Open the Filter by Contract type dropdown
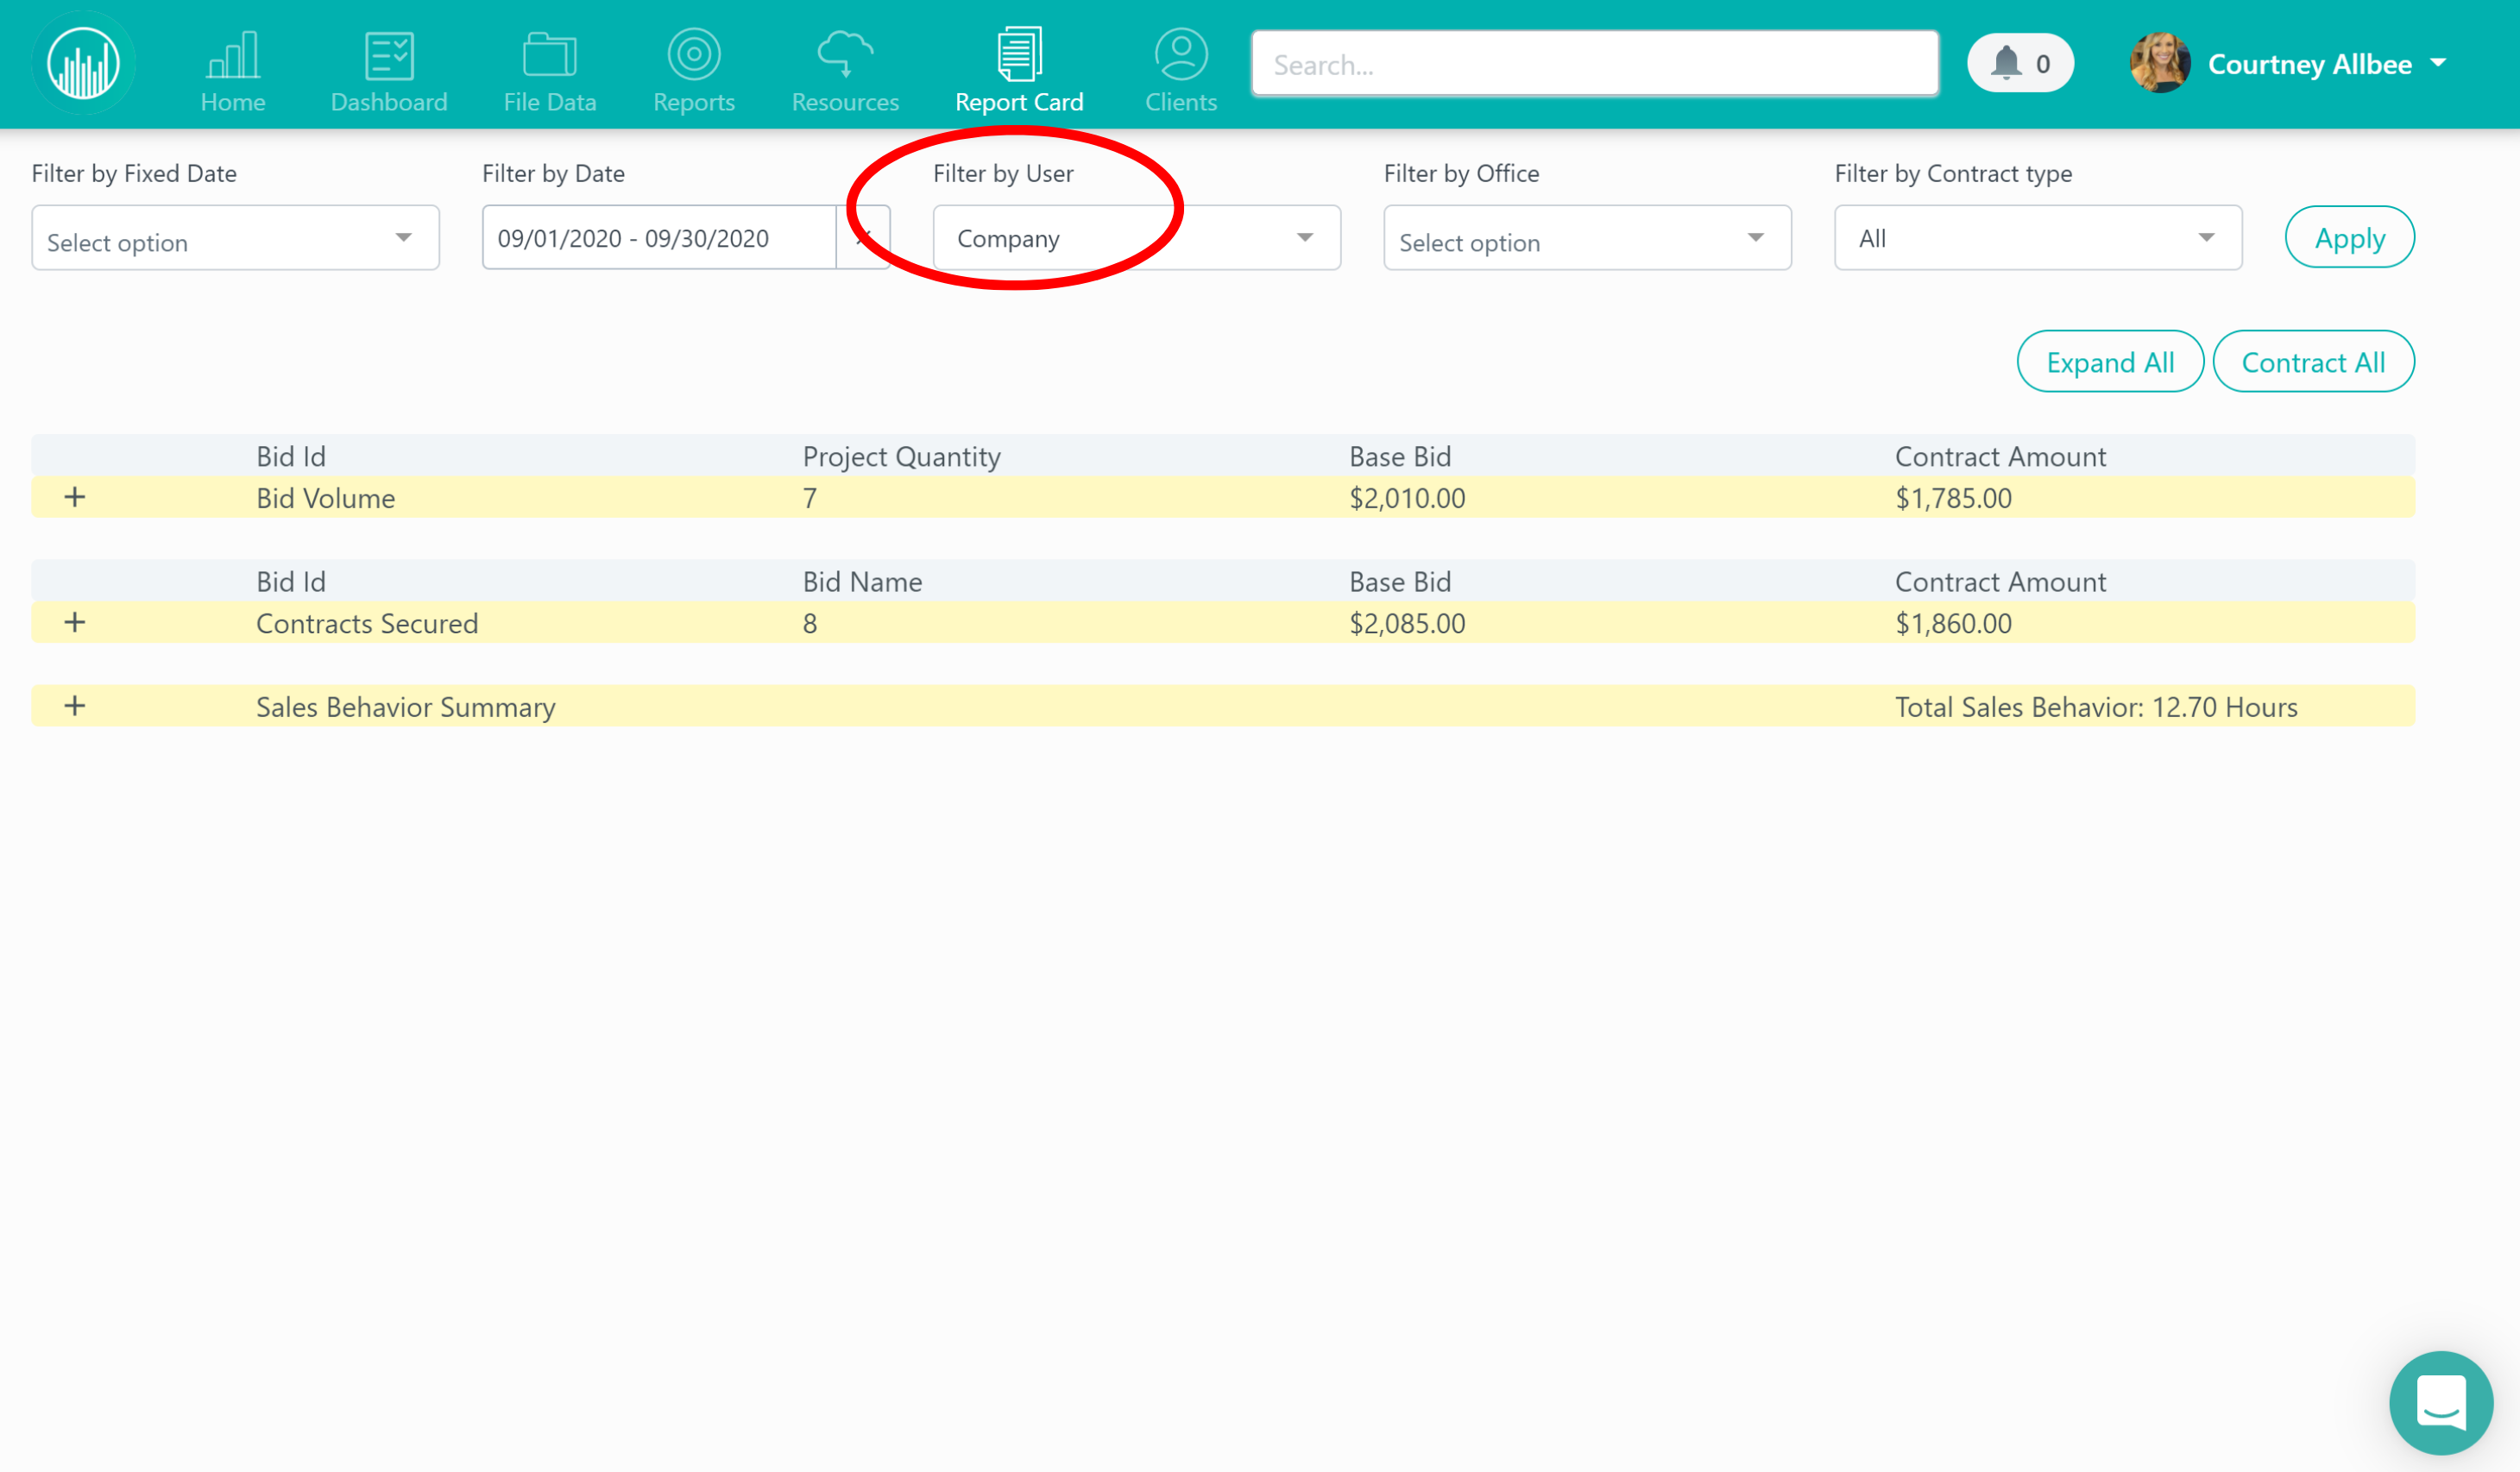Image resolution: width=2520 pixels, height=1472 pixels. click(x=2038, y=238)
